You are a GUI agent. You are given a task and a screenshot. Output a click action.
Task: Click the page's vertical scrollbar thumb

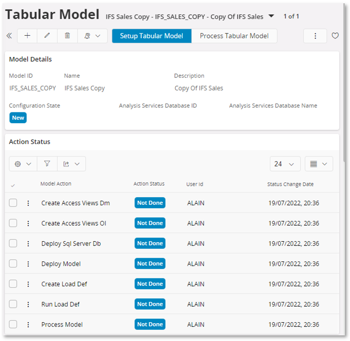point(345,82)
